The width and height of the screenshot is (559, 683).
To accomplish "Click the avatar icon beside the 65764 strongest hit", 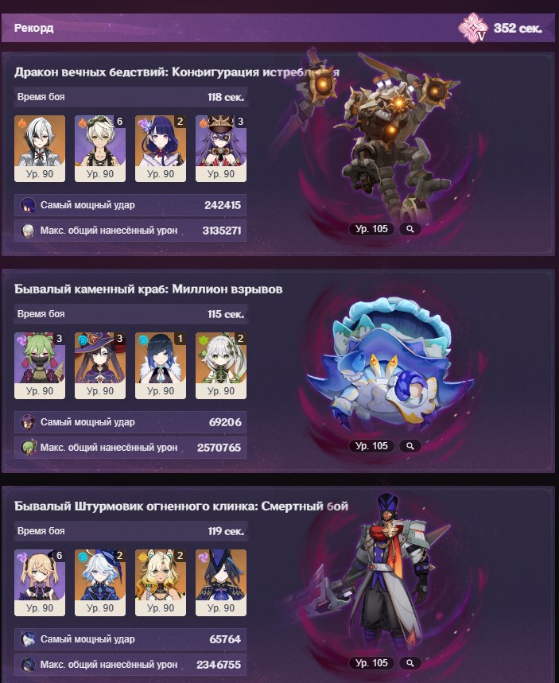I will tap(28, 639).
